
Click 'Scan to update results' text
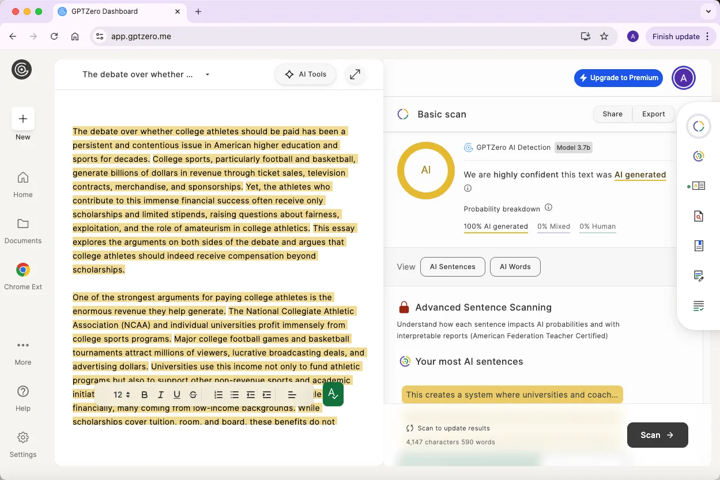click(x=454, y=428)
